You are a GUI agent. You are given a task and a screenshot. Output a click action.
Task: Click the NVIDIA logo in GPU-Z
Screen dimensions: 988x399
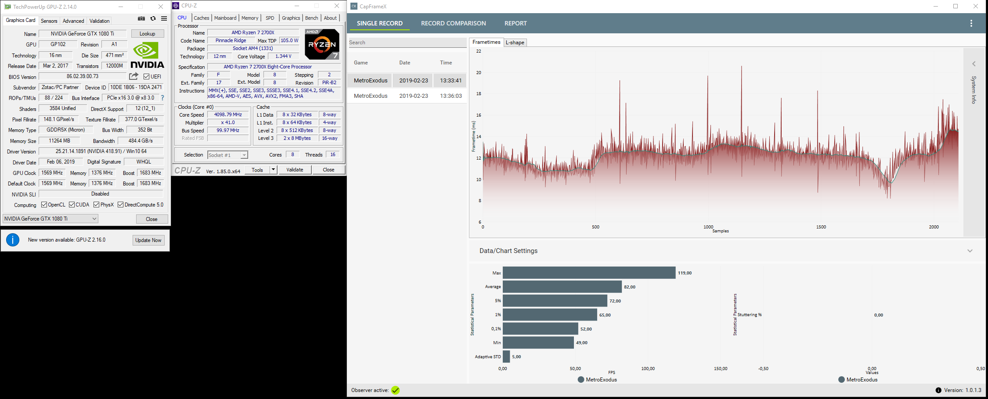point(148,55)
